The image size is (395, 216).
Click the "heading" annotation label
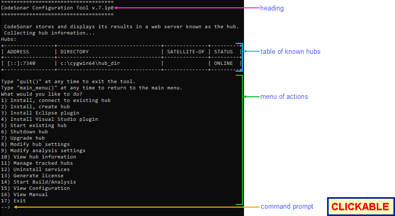click(x=272, y=8)
